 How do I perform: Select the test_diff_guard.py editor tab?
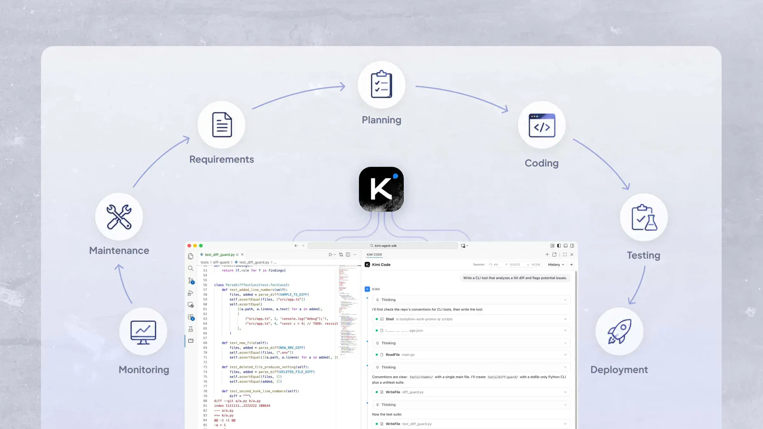222,255
